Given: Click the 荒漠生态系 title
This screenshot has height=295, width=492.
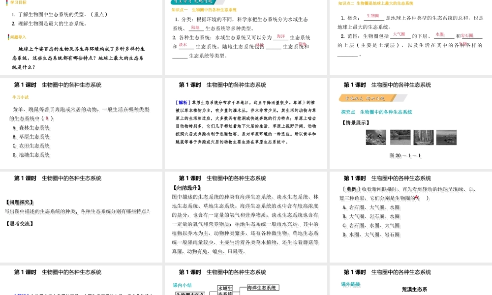Looking at the screenshot, I should 414,290.
